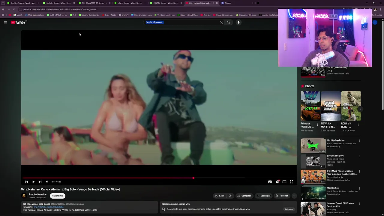The image size is (384, 216).
Task: Open options for BZRP Music Sessions #59
Action: 360,204
